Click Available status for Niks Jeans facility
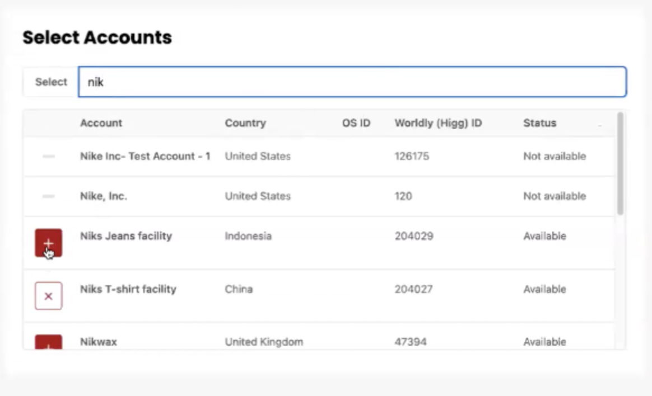The width and height of the screenshot is (652, 396). click(x=544, y=236)
